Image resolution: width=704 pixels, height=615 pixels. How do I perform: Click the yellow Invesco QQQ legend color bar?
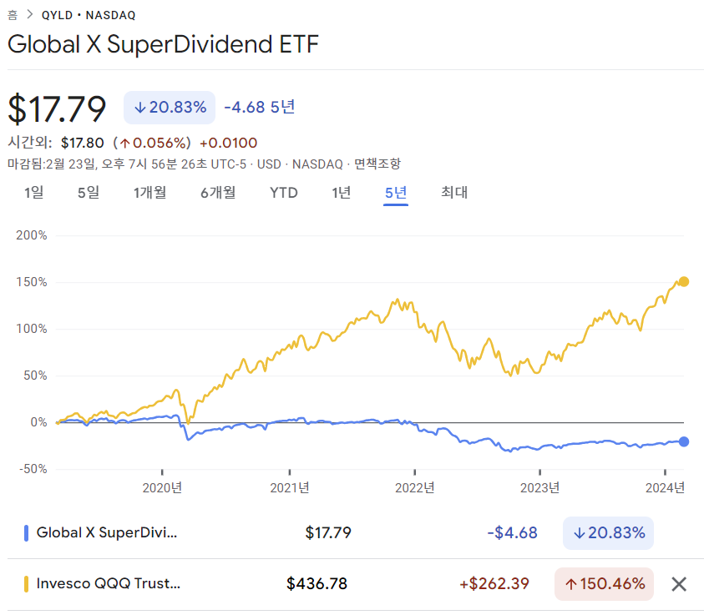coord(26,584)
